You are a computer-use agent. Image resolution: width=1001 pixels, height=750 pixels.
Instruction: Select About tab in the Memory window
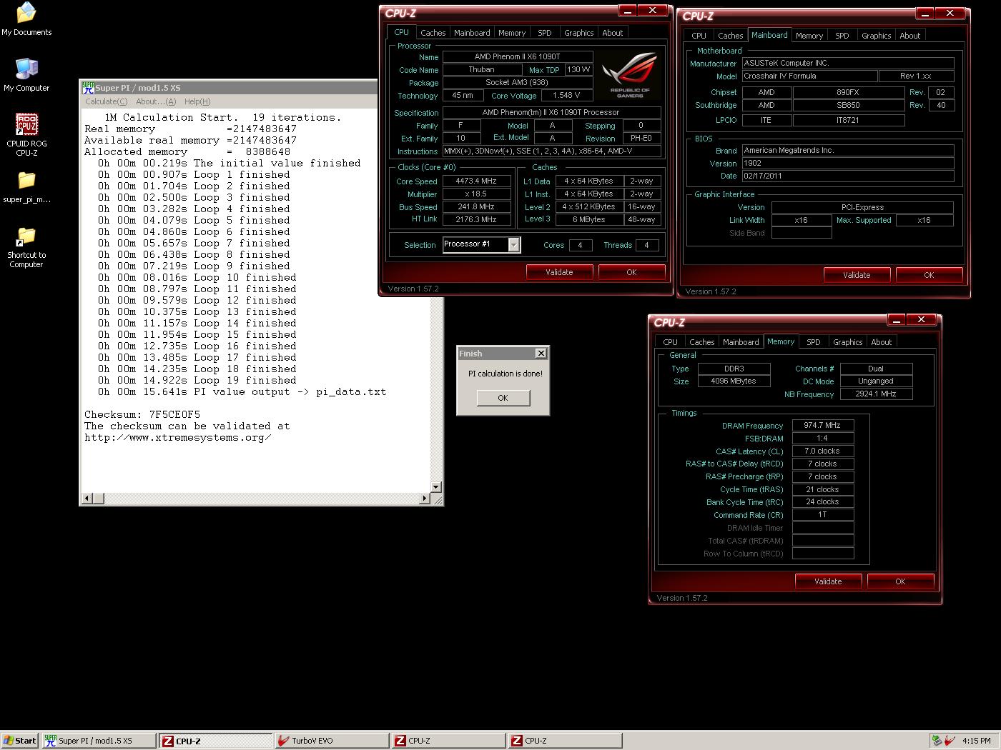click(881, 342)
